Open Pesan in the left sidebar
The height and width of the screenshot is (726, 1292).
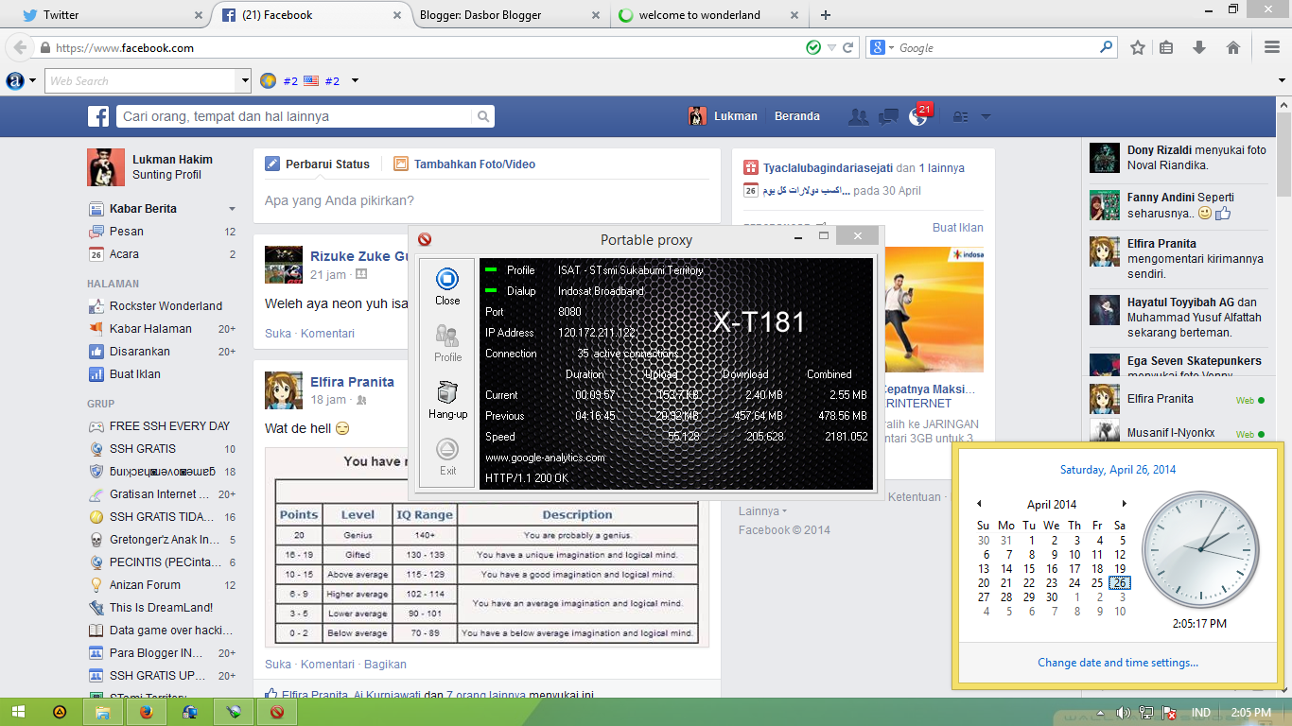coord(127,232)
